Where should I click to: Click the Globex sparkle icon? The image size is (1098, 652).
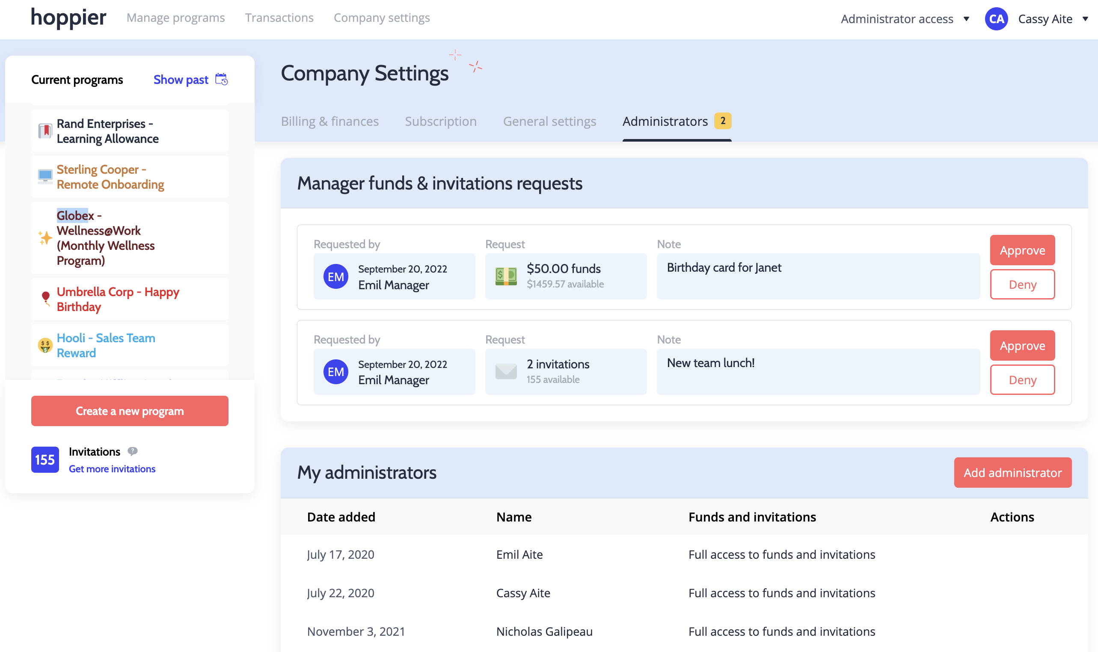(45, 238)
